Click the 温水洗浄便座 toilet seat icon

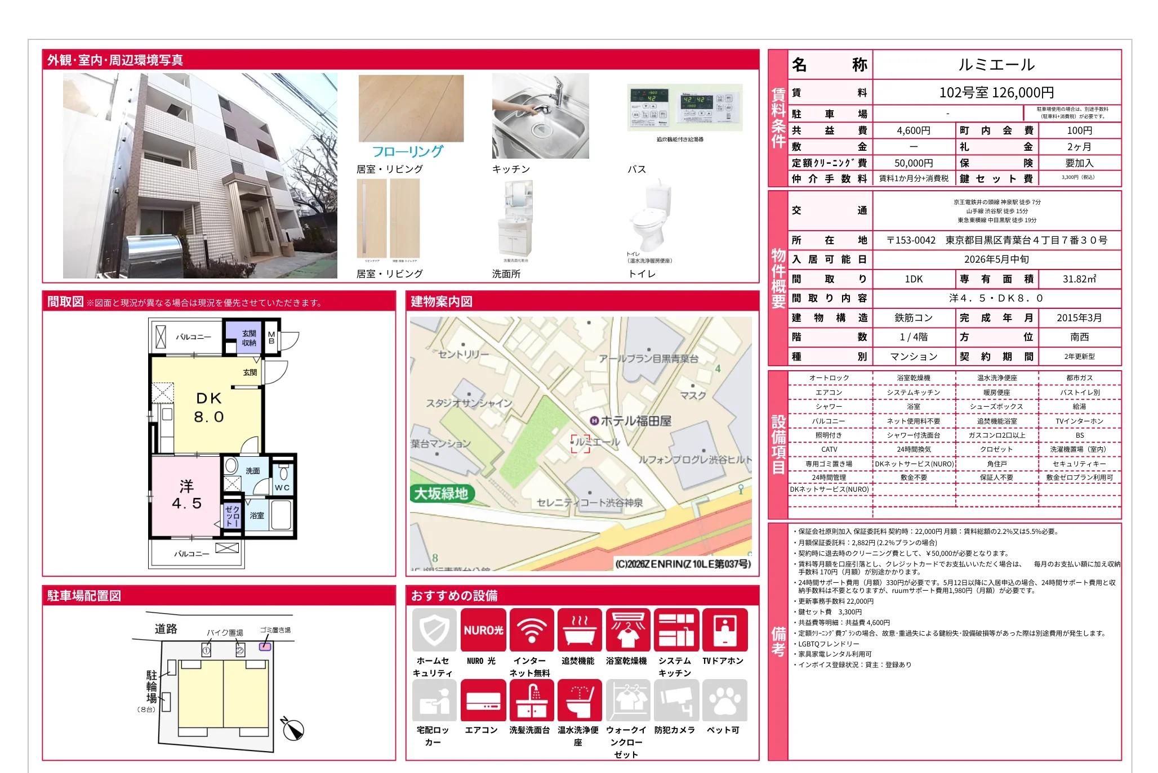579,700
